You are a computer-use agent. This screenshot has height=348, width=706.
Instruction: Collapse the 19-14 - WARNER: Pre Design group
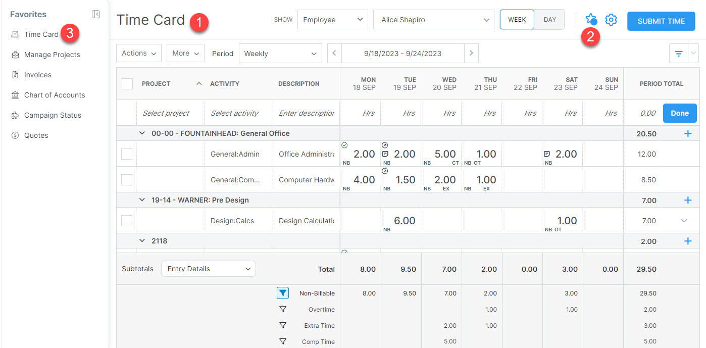pos(142,200)
